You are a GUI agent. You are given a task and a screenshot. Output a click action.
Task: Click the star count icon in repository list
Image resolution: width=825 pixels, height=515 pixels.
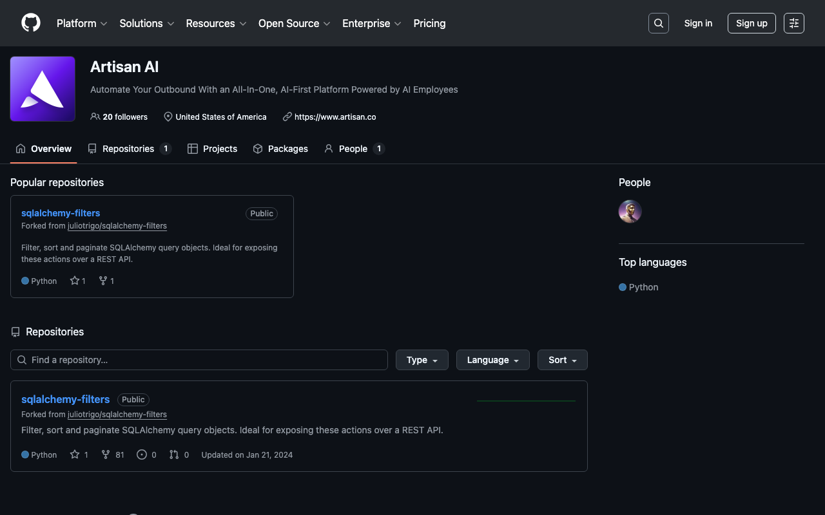(x=75, y=454)
